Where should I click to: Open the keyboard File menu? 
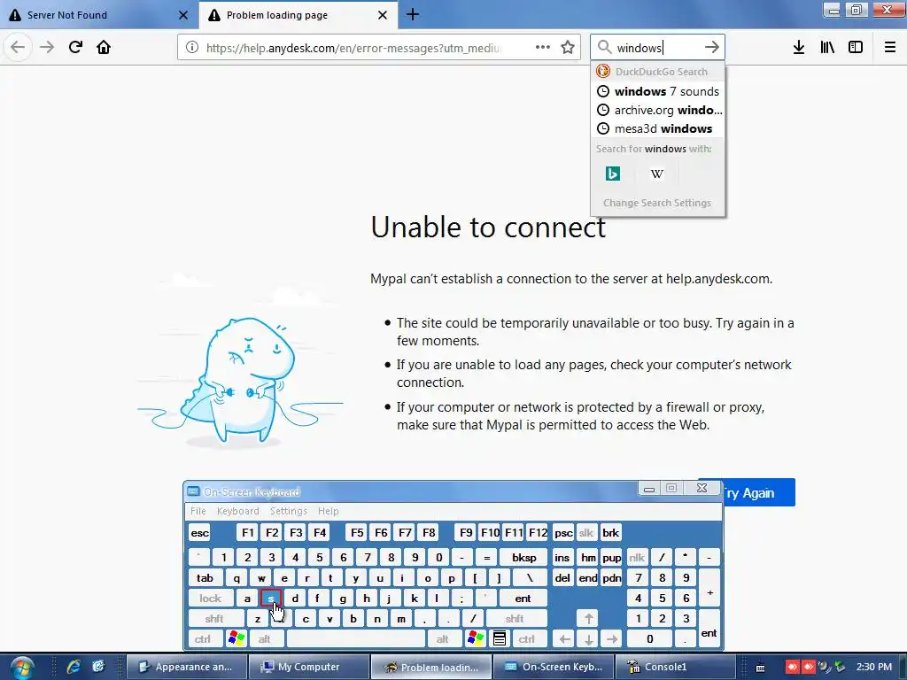pos(198,511)
